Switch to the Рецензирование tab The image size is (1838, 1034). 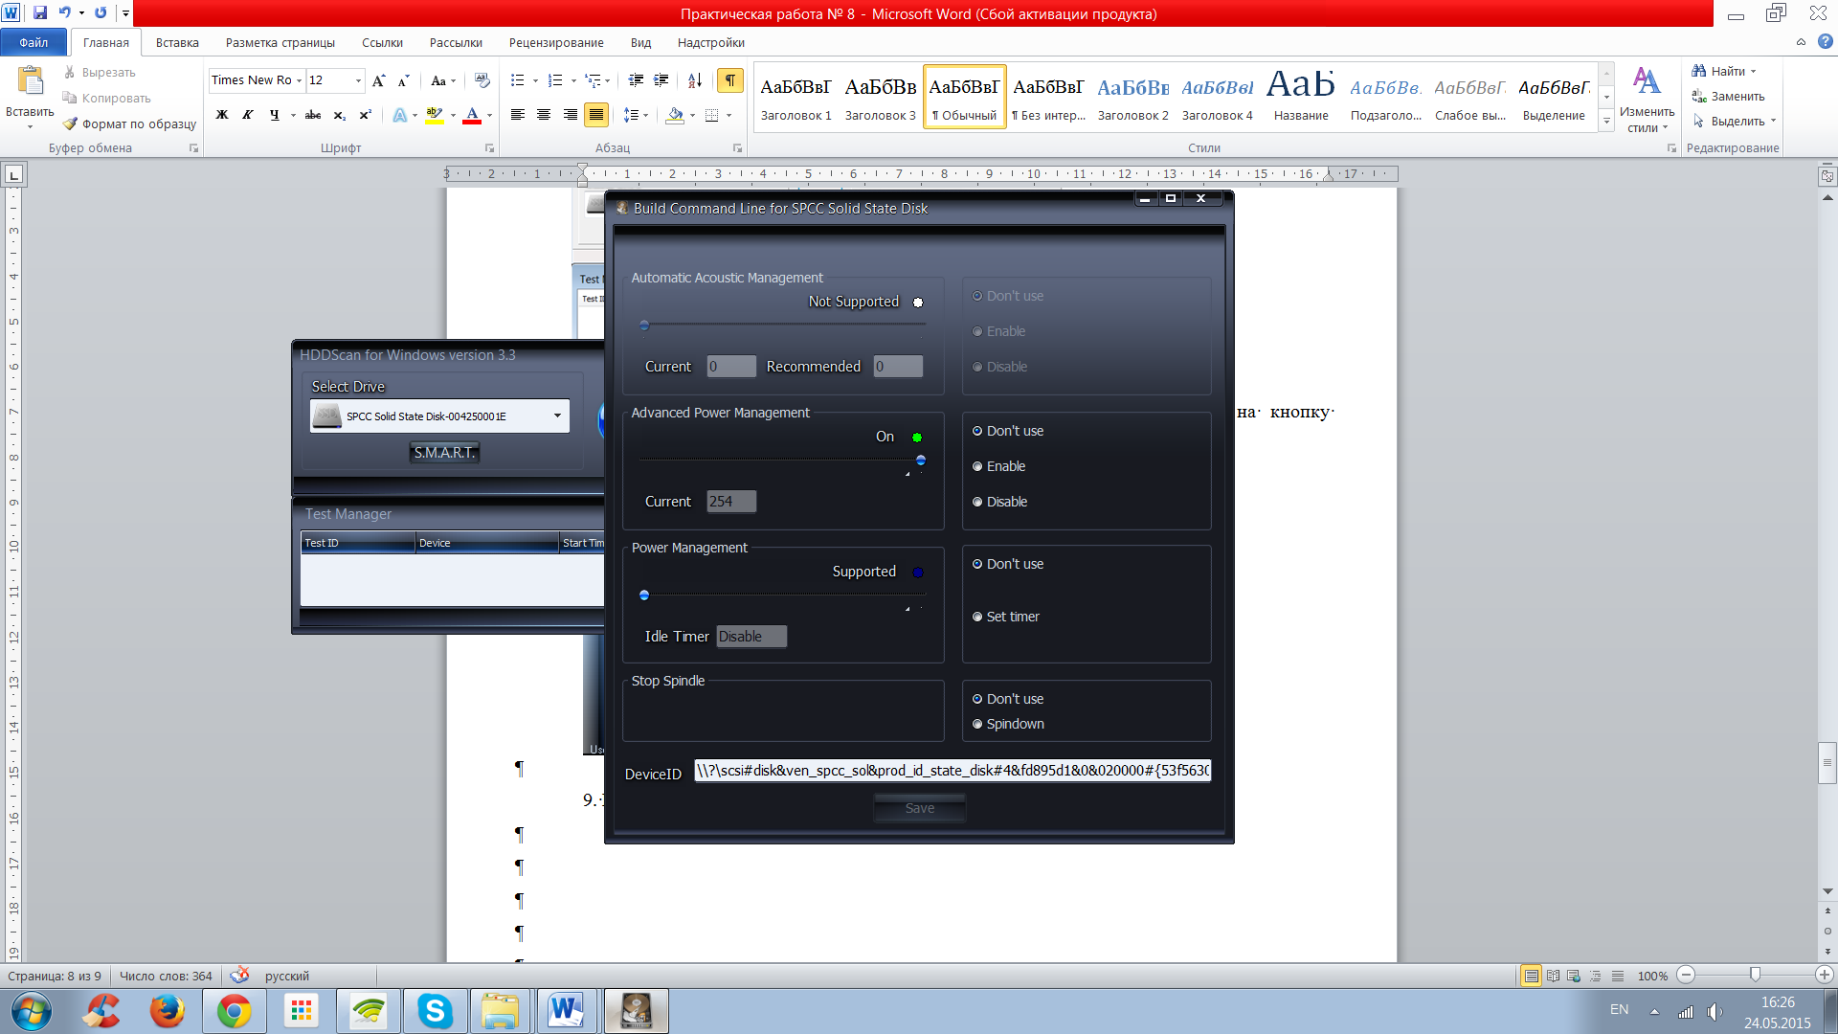556,42
